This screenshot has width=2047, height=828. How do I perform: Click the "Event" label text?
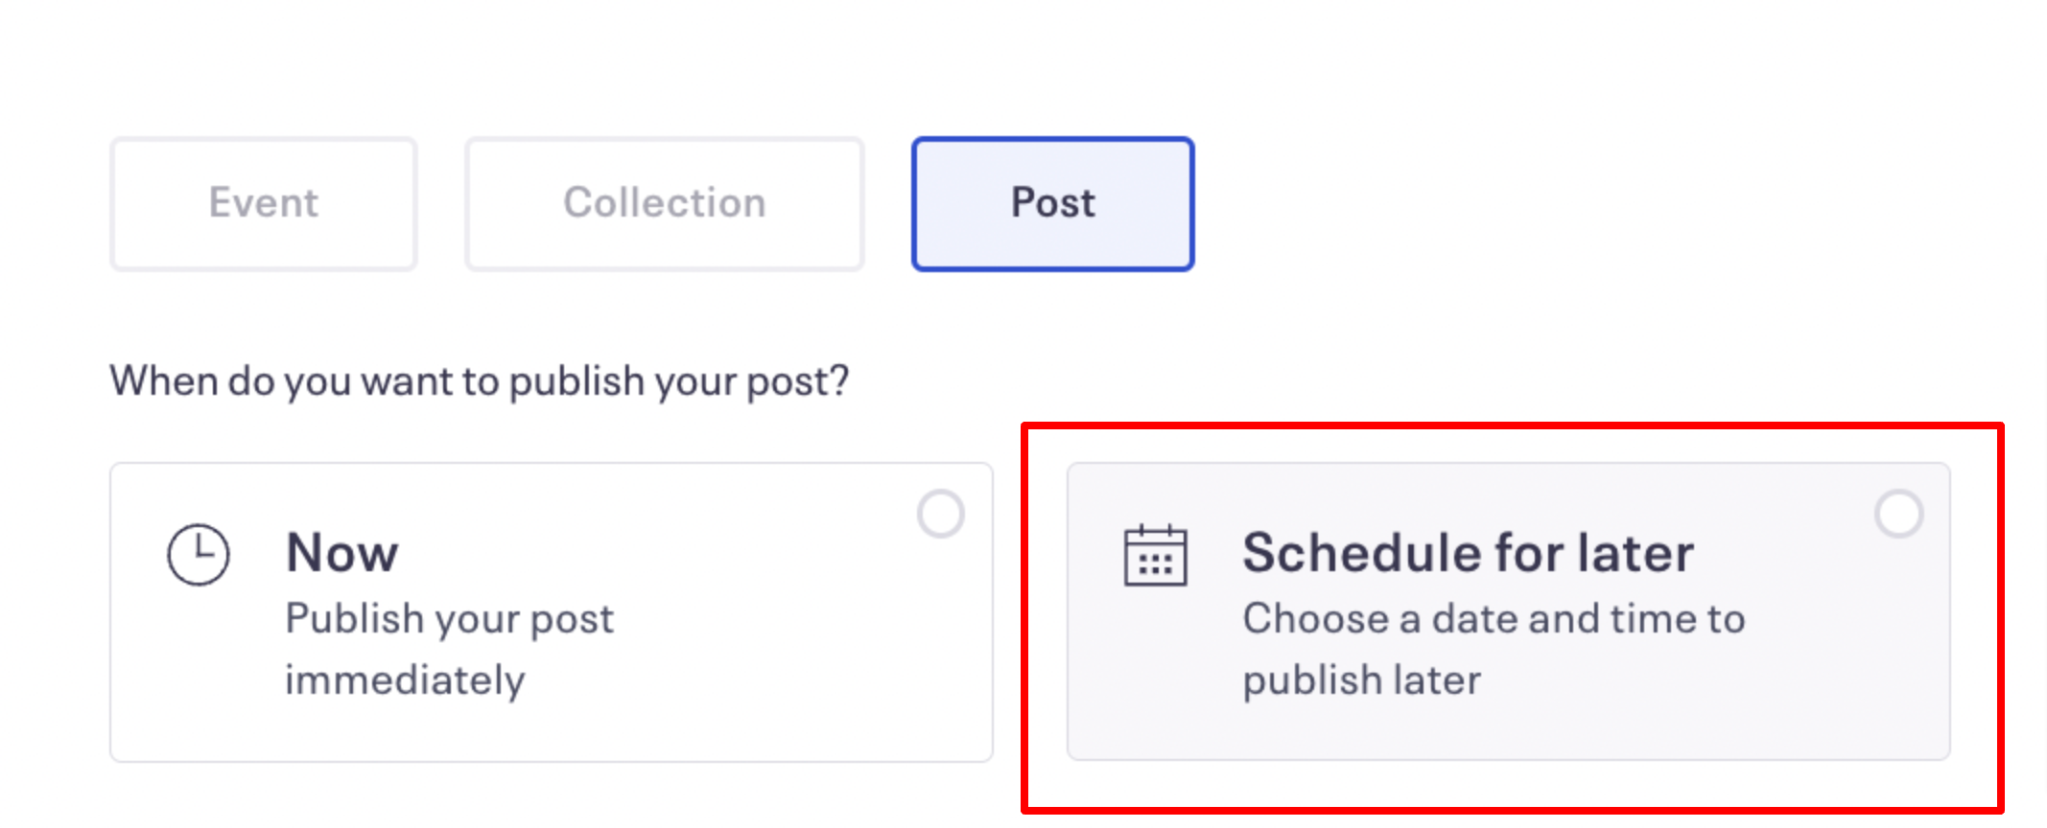pyautogui.click(x=264, y=203)
